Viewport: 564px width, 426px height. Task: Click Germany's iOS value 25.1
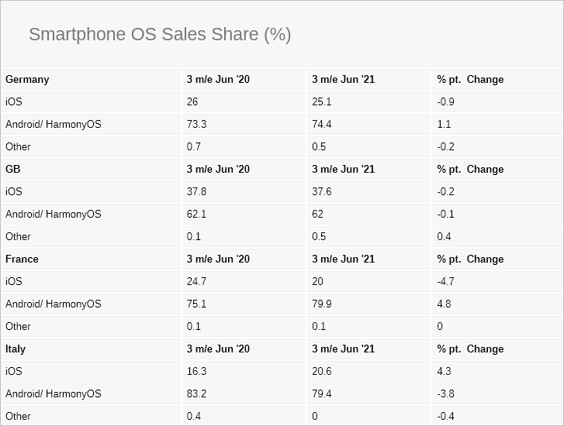[x=322, y=102]
